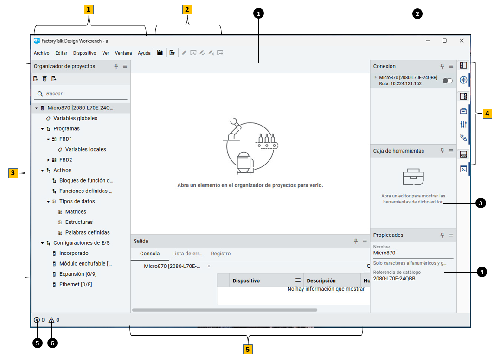Open the Propiedades panel menu
Screen dimensions: 494x356
tap(451, 235)
